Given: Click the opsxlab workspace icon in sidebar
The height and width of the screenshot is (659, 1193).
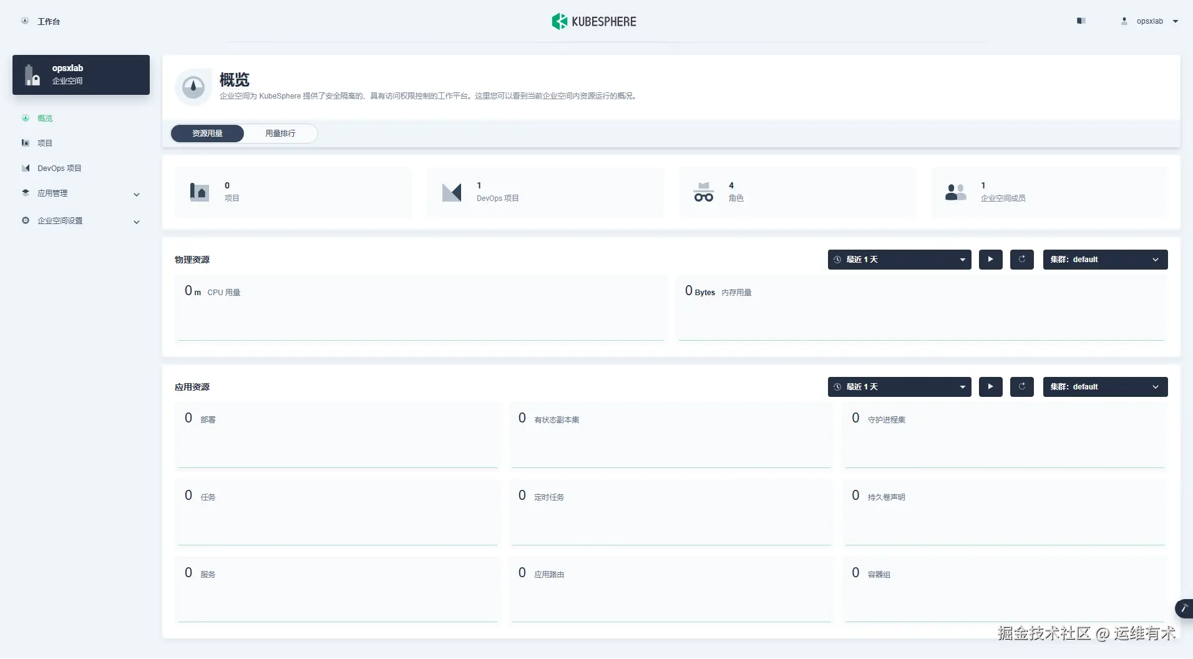Looking at the screenshot, I should tap(32, 75).
